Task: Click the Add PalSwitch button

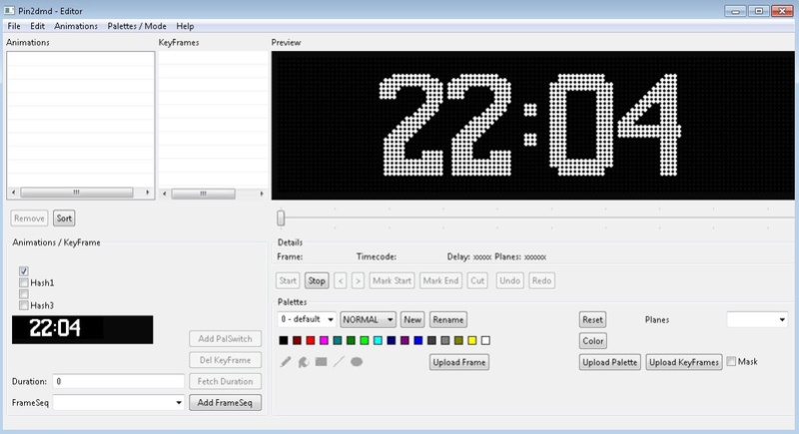Action: tap(226, 339)
